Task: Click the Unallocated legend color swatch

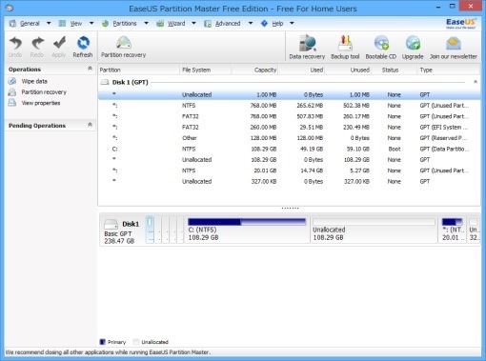Action: point(136,342)
